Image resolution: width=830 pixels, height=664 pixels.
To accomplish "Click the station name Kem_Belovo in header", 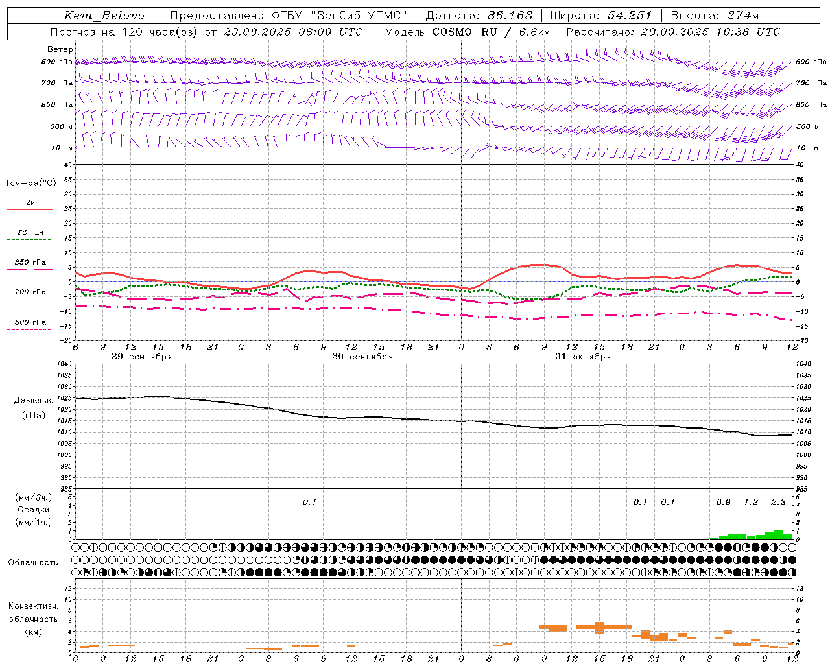I will 104,16.
